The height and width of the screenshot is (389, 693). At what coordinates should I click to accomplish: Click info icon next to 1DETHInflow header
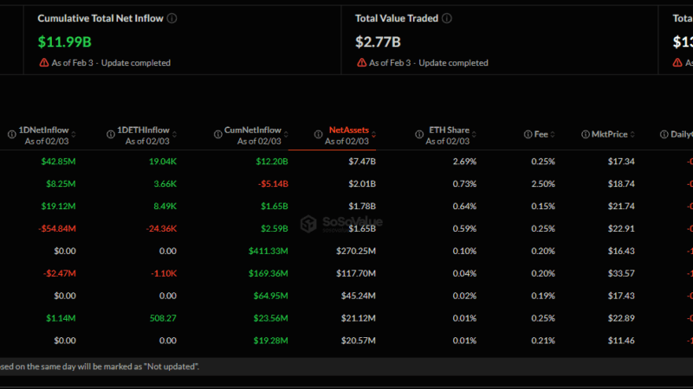tap(111, 135)
